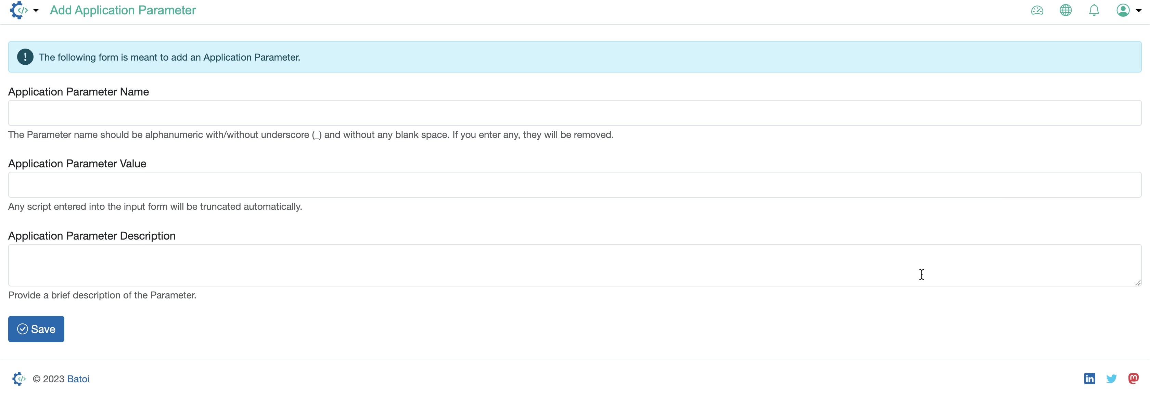
Task: Click the info exclamation icon in the banner
Action: pyautogui.click(x=25, y=57)
